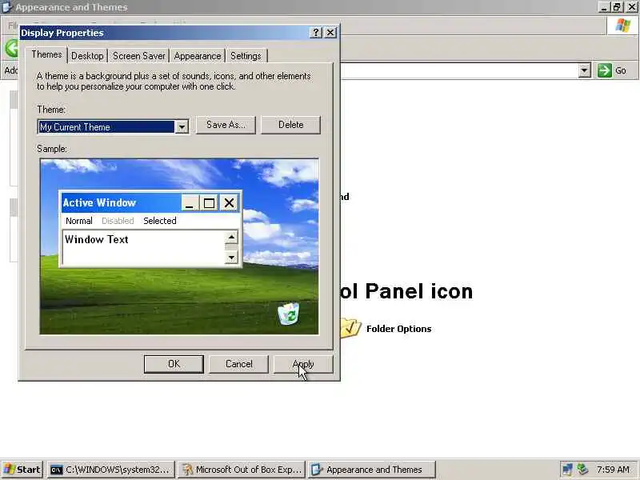This screenshot has width=640, height=480.
Task: Switch to Microsoft Out of Box Experience task
Action: tap(242, 470)
